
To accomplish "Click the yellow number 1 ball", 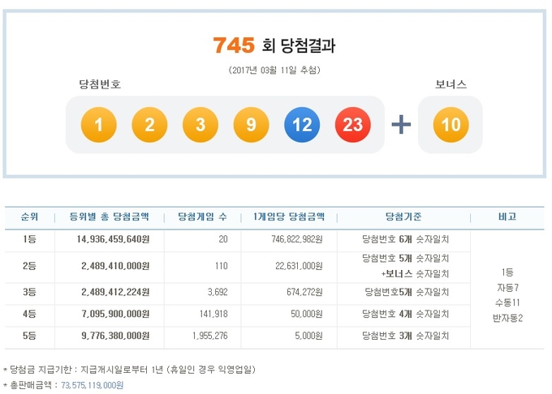I will point(97,125).
